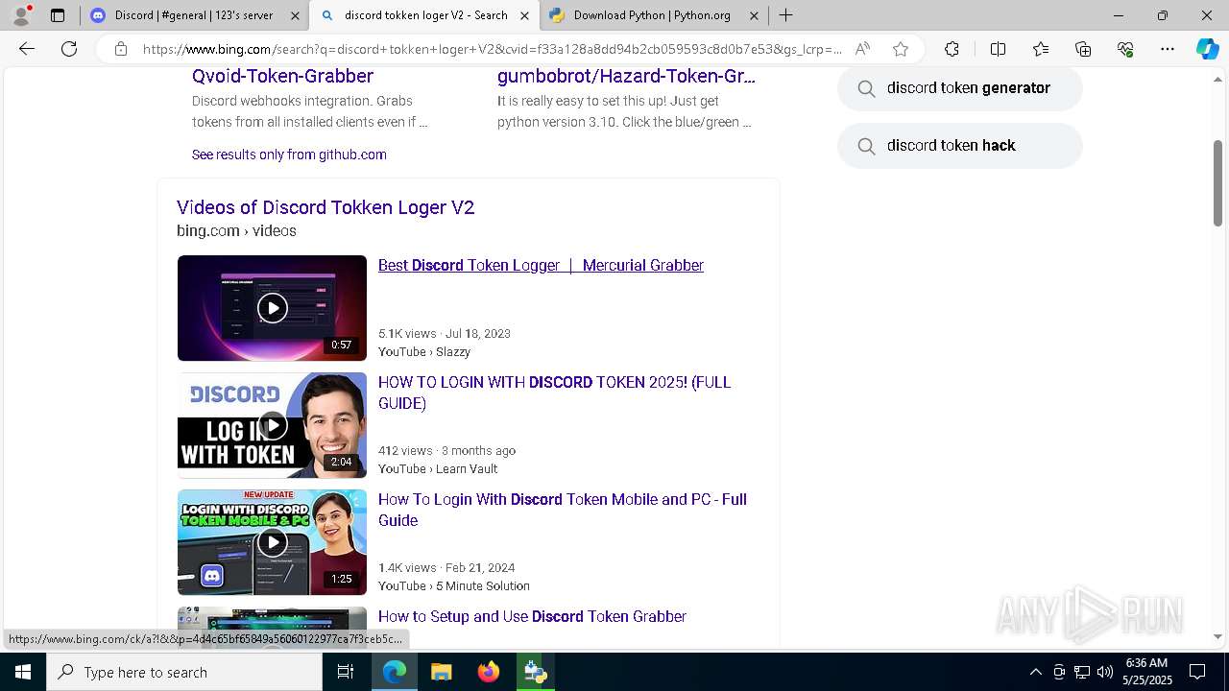Open Videos of Discord Tokken Loger V2
The image size is (1229, 691).
pos(325,207)
